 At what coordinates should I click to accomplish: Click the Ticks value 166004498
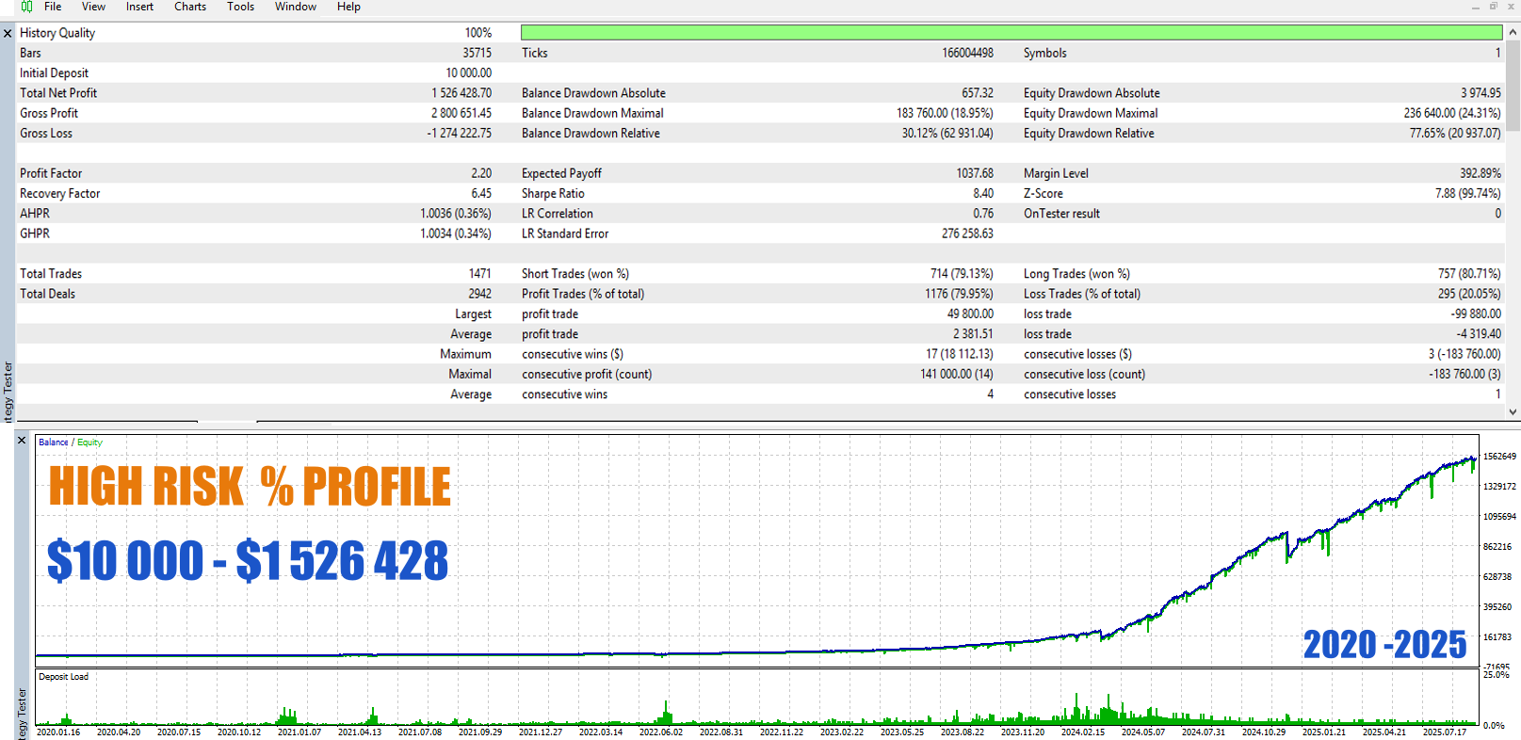(967, 54)
